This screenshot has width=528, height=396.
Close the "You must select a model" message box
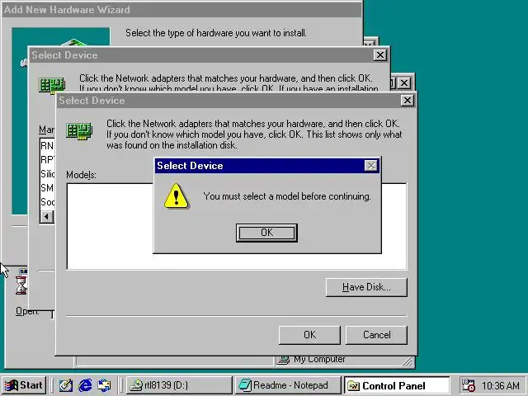click(x=370, y=166)
